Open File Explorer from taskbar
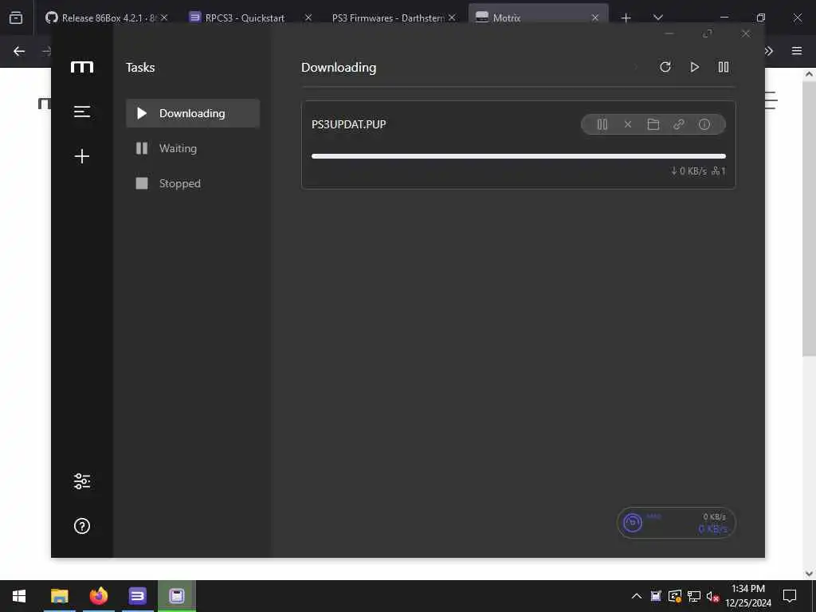Viewport: 816px width, 612px height. point(59,596)
